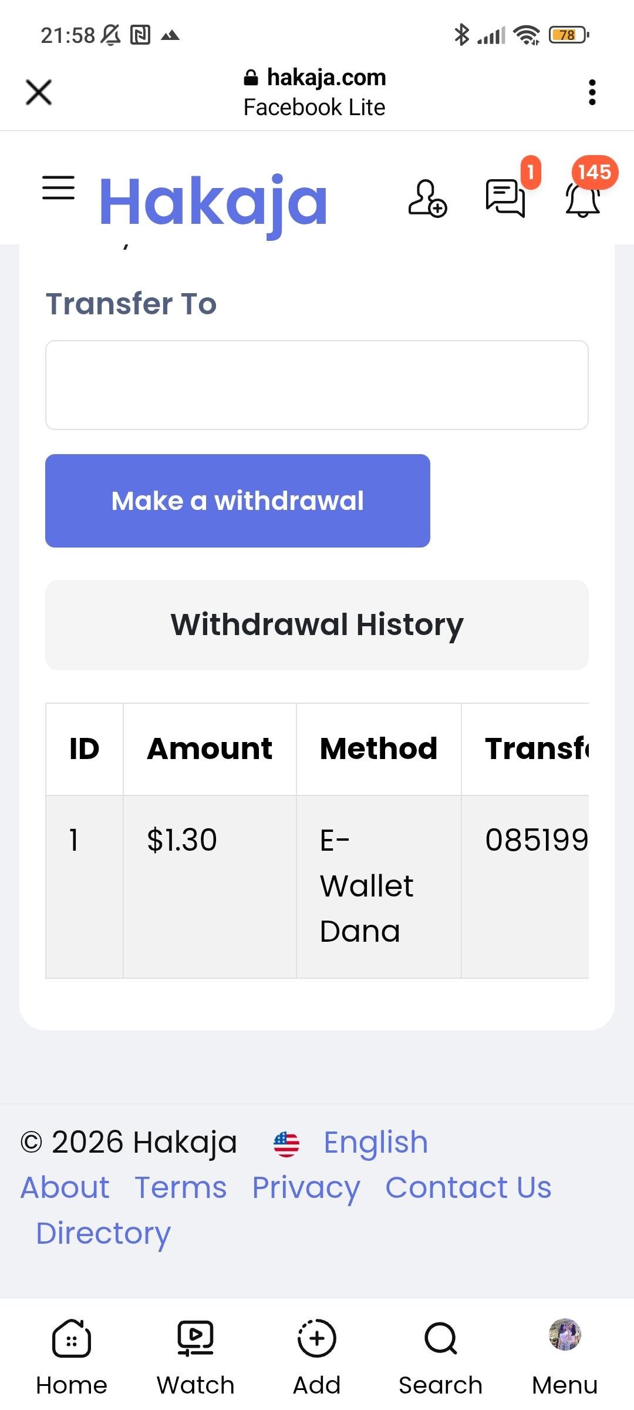The width and height of the screenshot is (634, 1410).
Task: Open the Directory link
Action: pos(103,1233)
